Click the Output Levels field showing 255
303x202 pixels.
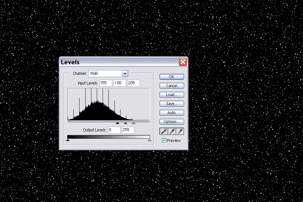(128, 130)
